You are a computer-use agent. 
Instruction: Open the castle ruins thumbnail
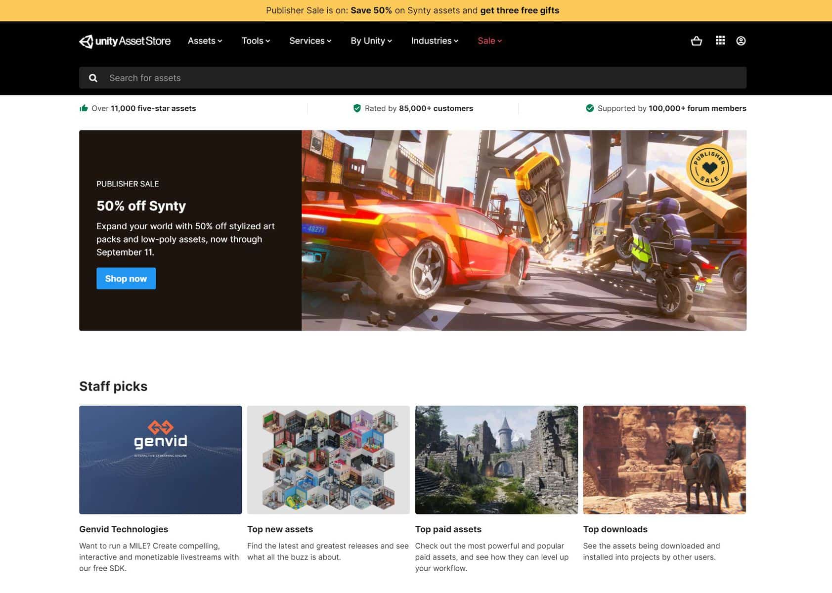[x=496, y=460]
